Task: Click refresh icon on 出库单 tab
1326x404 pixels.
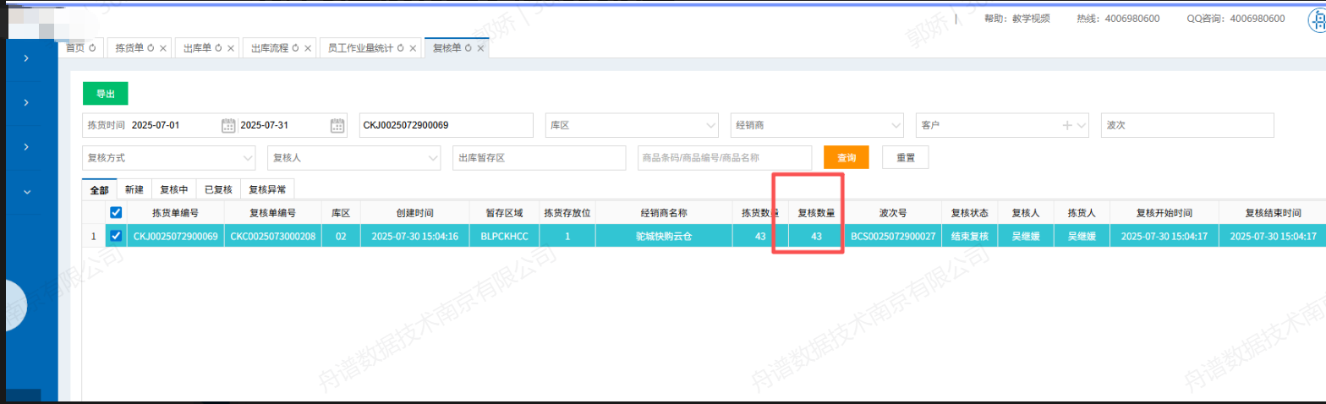Action: tap(218, 48)
